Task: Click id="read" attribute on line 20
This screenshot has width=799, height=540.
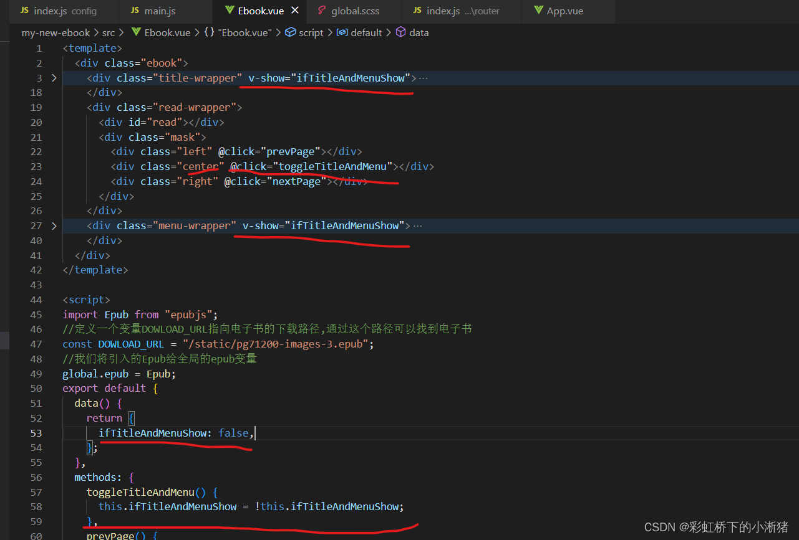Action: [155, 122]
